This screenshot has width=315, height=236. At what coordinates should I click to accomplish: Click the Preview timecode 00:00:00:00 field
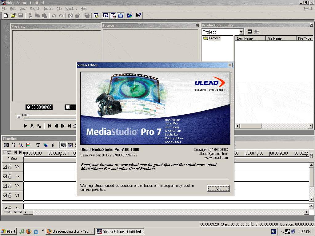[39, 107]
